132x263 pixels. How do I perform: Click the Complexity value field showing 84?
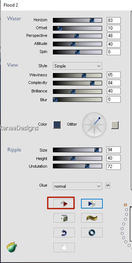click(113, 83)
